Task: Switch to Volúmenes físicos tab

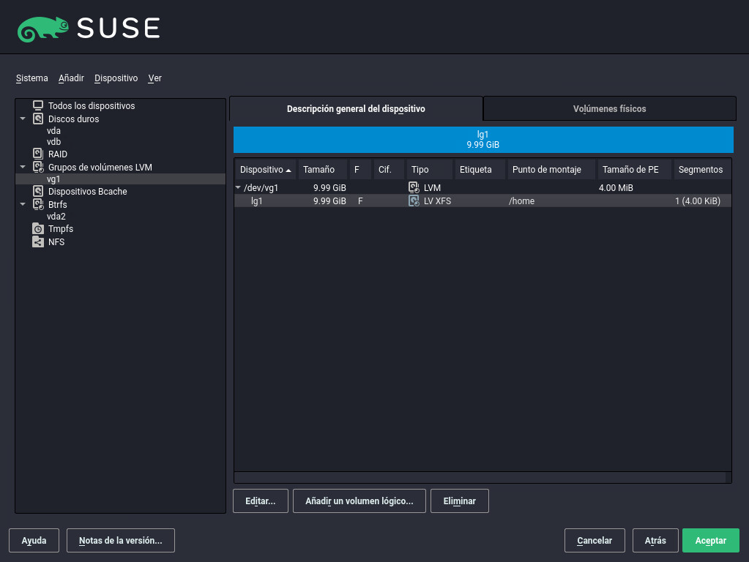Action: (x=609, y=109)
